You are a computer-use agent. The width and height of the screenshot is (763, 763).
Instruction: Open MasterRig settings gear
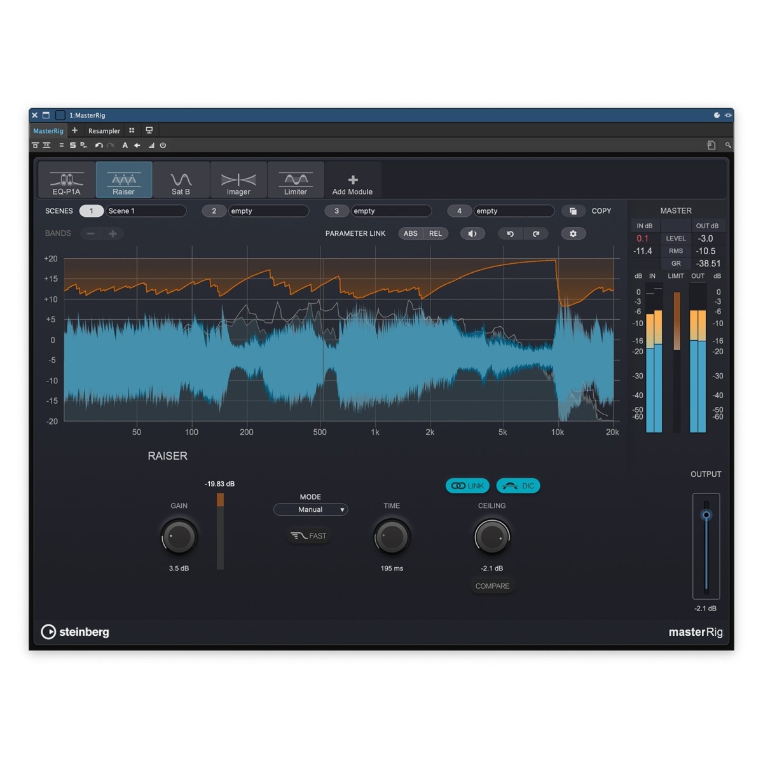point(573,233)
